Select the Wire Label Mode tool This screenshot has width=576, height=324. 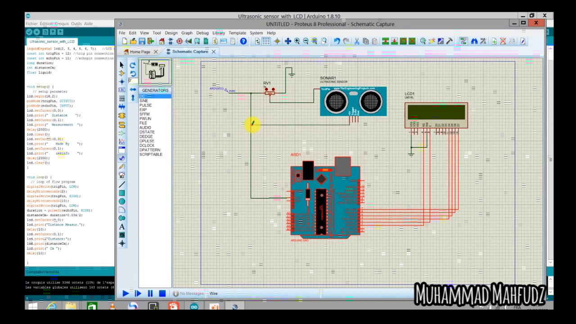pyautogui.click(x=121, y=90)
